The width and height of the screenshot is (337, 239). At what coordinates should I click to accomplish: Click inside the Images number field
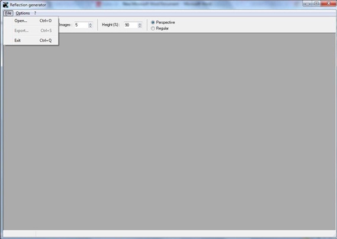[x=81, y=25]
